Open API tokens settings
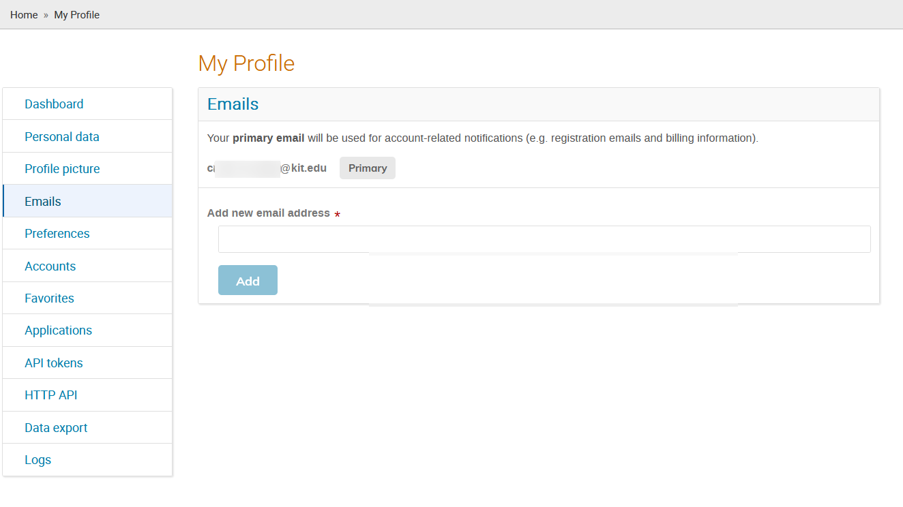The width and height of the screenshot is (903, 507). tap(87, 363)
